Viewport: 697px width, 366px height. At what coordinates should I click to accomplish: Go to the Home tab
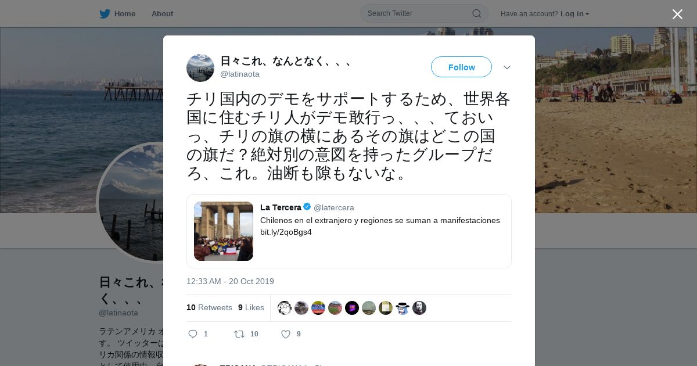point(117,14)
